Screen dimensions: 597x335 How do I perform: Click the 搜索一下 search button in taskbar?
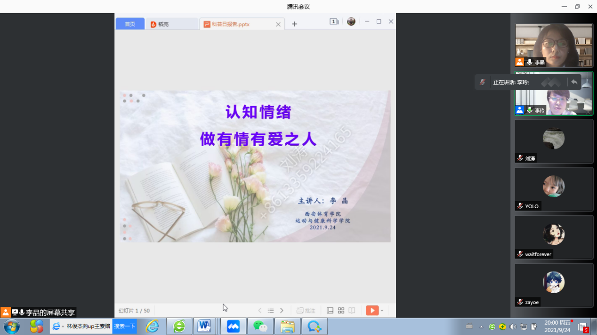pyautogui.click(x=125, y=326)
